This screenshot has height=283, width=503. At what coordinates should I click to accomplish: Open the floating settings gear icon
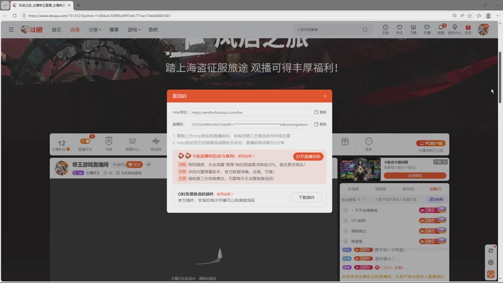pyautogui.click(x=490, y=262)
